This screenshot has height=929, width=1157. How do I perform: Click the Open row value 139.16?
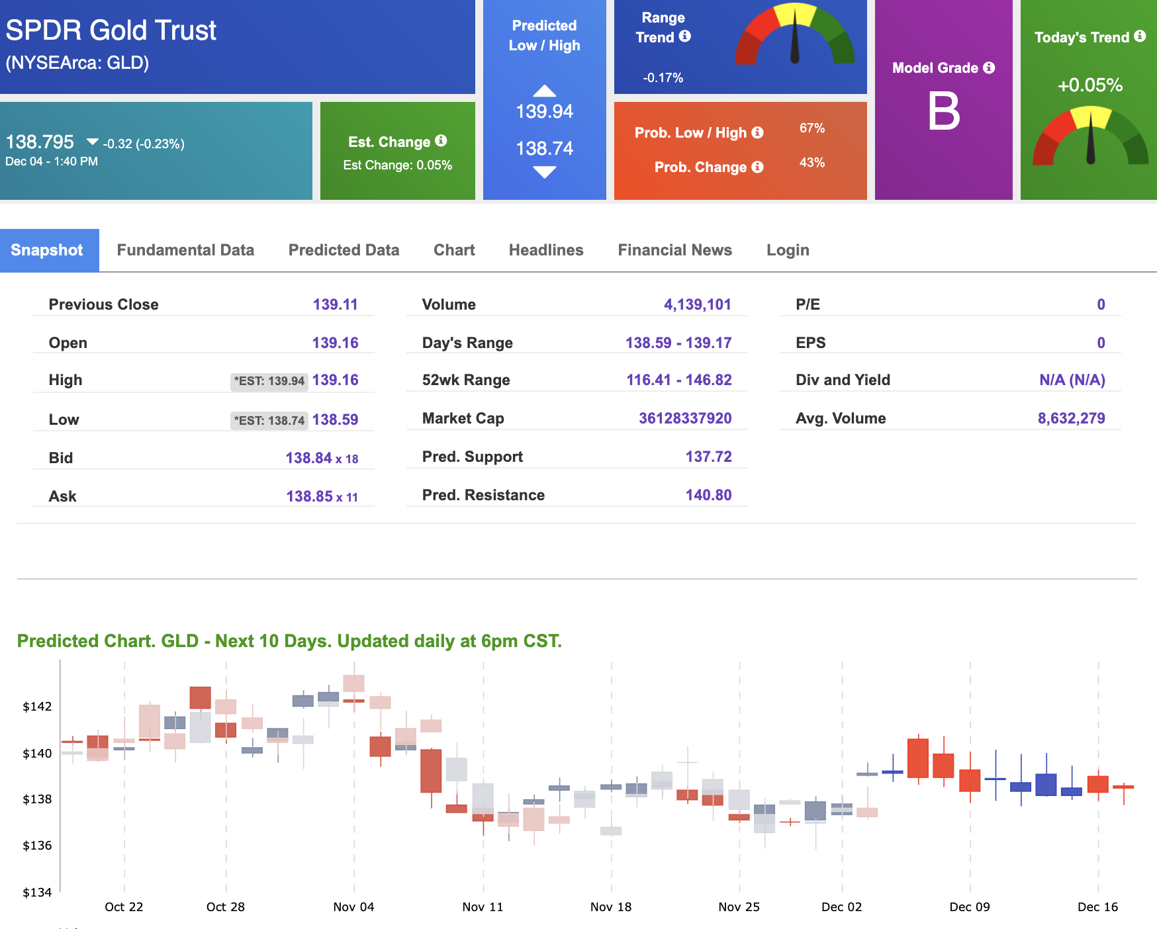click(x=336, y=343)
